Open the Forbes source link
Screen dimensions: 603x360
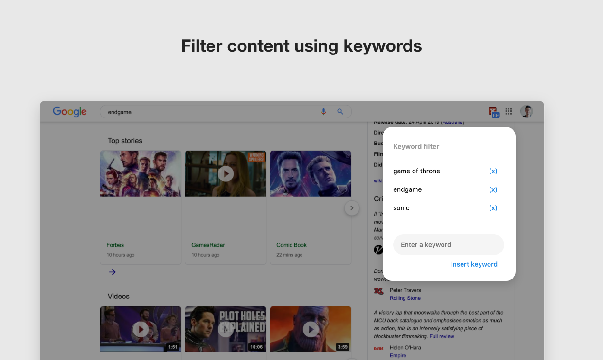115,245
